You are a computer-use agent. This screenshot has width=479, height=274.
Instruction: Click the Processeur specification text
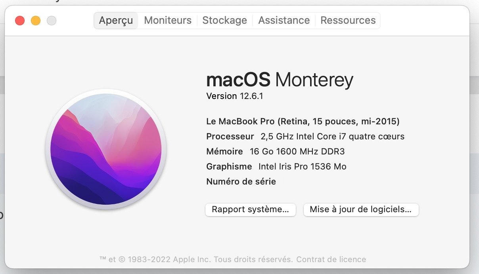tap(305, 136)
